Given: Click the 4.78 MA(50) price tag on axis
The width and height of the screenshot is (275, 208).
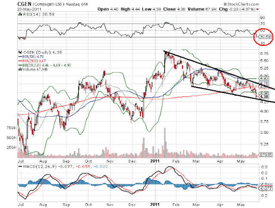Looking at the screenshot, I should click(x=264, y=83).
